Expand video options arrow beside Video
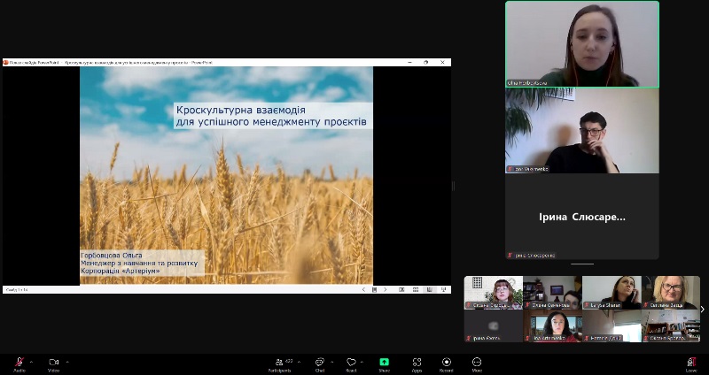This screenshot has height=375, width=709. 66,361
